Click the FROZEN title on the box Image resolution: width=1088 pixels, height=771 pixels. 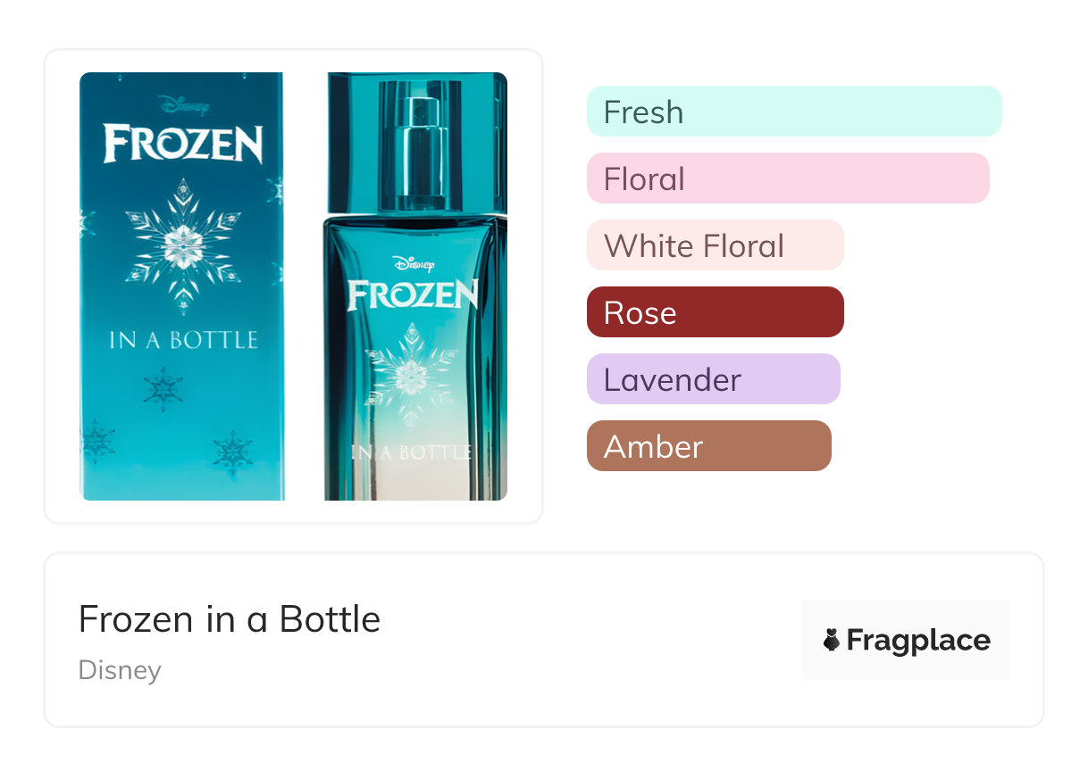(x=183, y=144)
